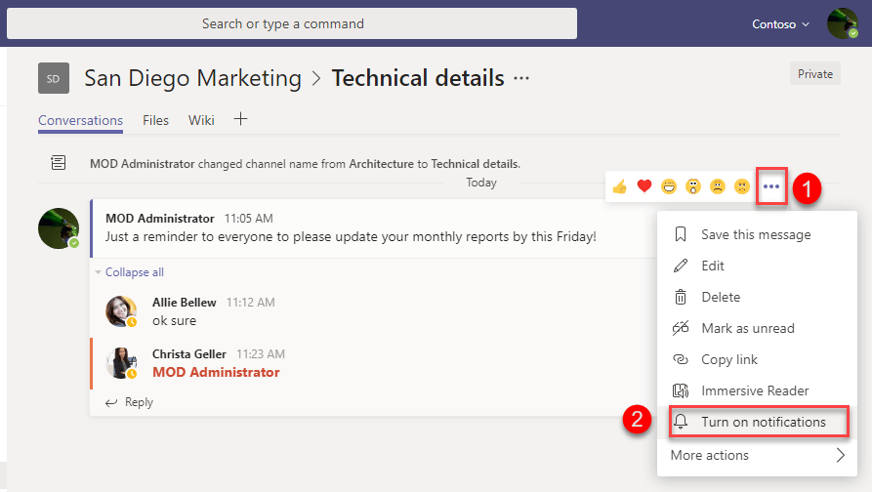
Task: Expand the More actions submenu
Action: point(757,455)
